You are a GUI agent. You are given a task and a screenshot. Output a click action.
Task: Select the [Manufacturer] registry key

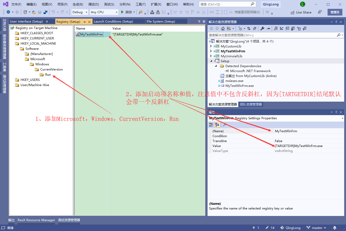pyautogui.click(x=41, y=54)
